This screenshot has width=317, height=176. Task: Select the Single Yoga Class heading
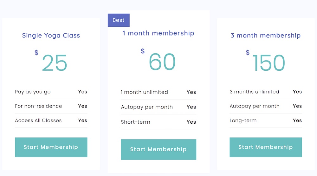51,36
